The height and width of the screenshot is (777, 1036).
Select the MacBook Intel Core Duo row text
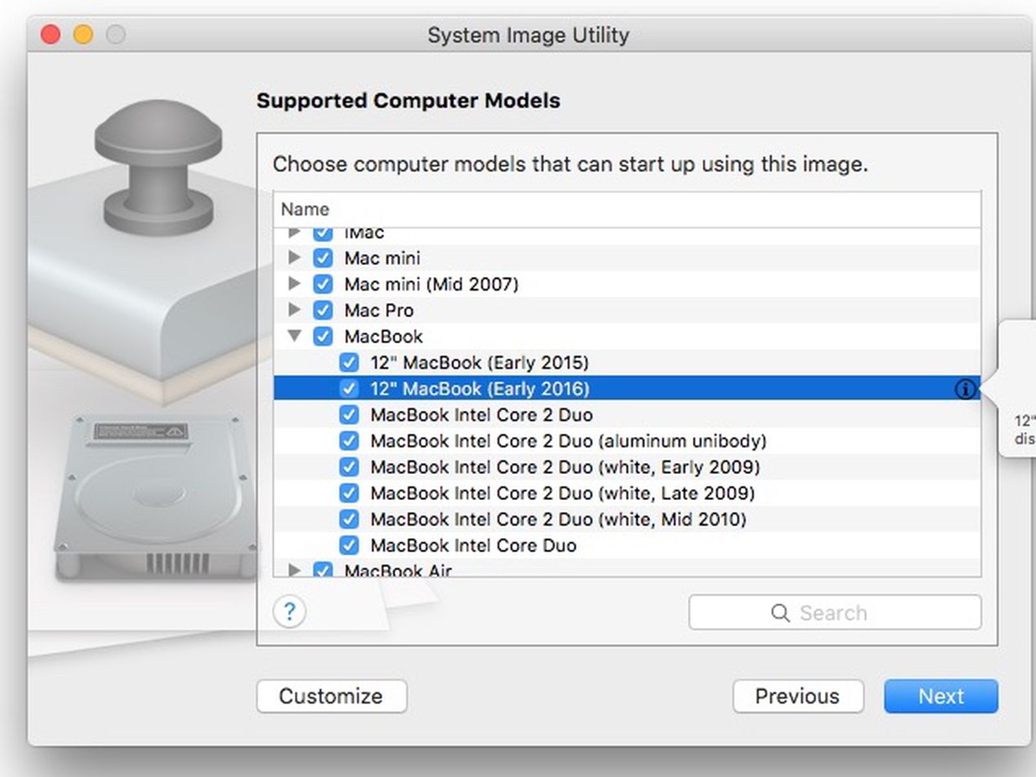coord(473,545)
